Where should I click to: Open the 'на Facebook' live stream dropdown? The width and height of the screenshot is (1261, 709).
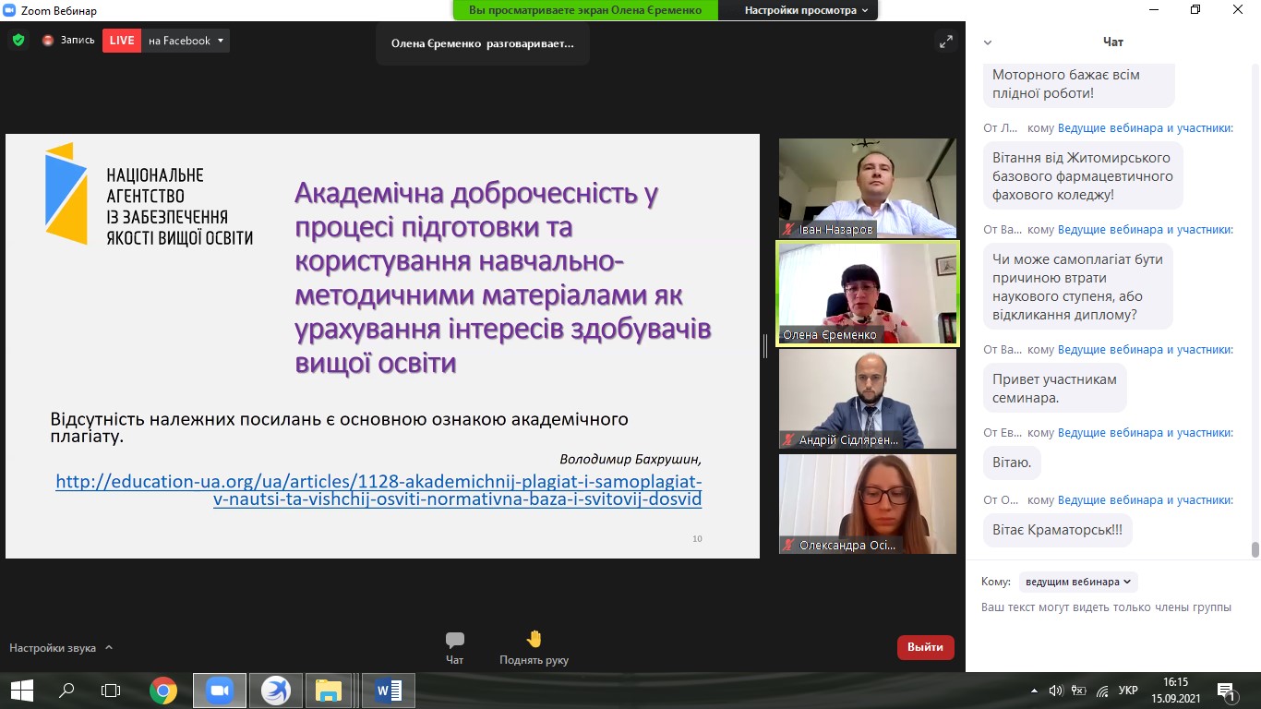click(x=186, y=41)
